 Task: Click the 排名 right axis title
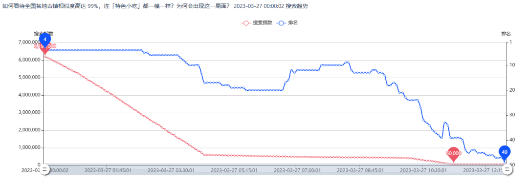506,34
